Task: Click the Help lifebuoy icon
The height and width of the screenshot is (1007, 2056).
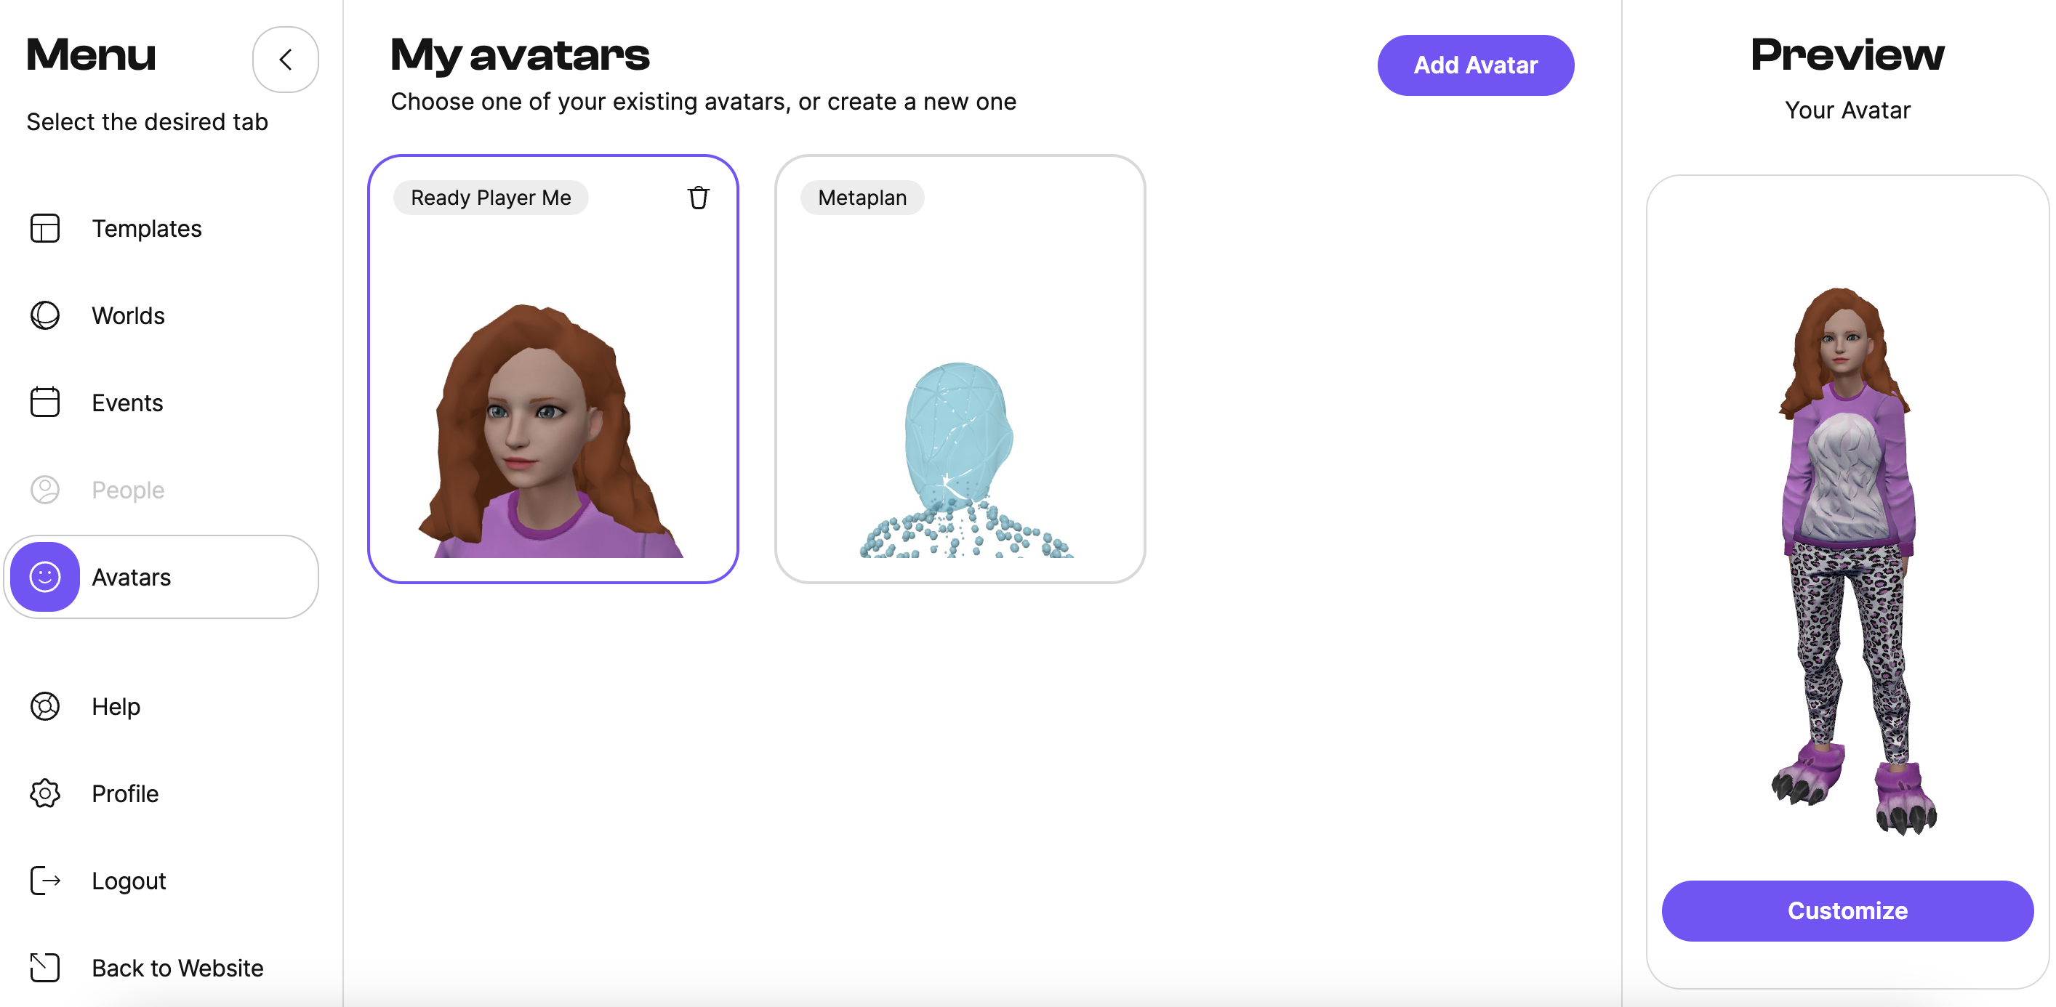Action: (x=44, y=706)
